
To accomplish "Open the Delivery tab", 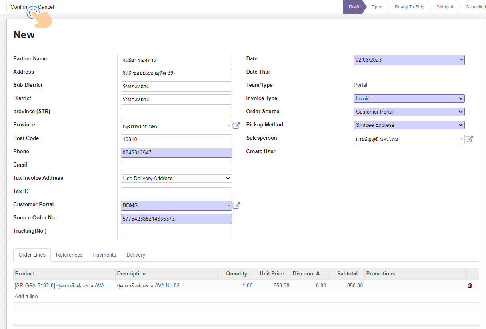I will pyautogui.click(x=136, y=255).
